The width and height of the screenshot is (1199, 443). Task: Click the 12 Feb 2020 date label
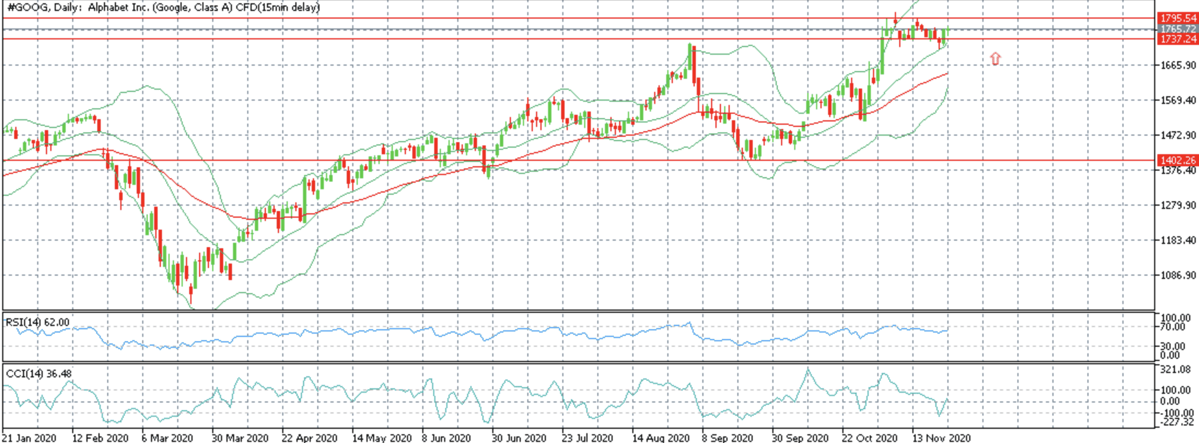pos(100,438)
